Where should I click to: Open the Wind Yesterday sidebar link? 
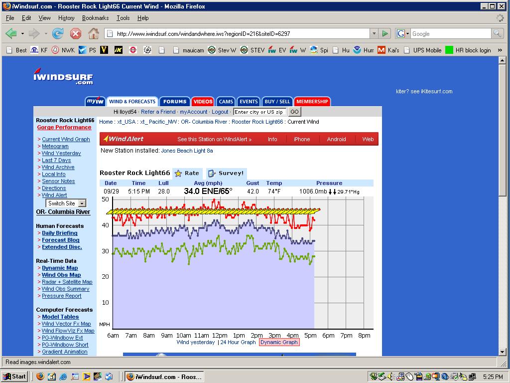pyautogui.click(x=61, y=153)
